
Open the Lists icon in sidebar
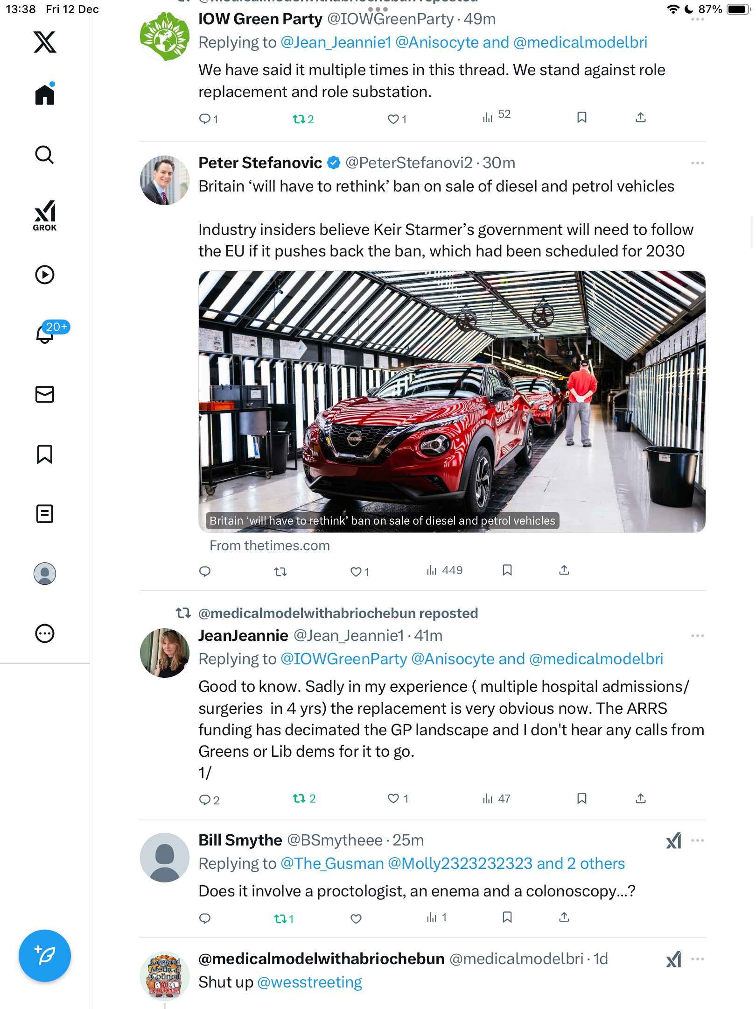tap(45, 514)
